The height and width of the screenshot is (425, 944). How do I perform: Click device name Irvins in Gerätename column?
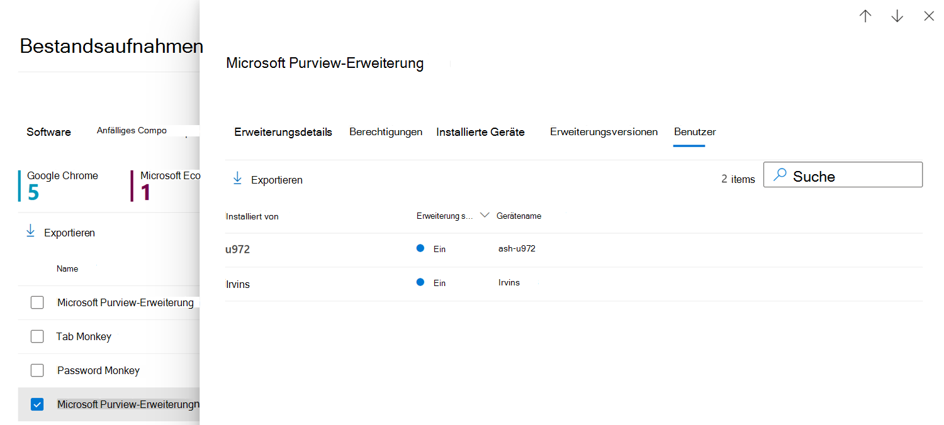(509, 282)
